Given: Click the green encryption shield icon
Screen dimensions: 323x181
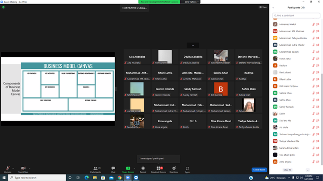Looking at the screenshot, I should (x=4, y=7).
